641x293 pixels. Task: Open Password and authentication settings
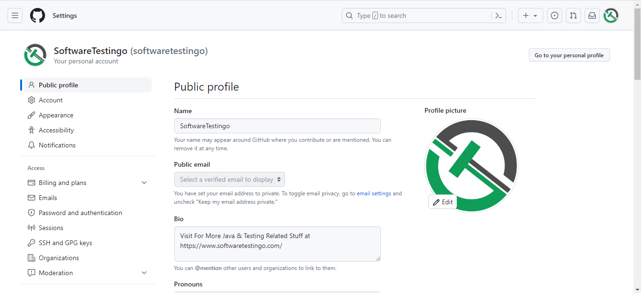88,213
